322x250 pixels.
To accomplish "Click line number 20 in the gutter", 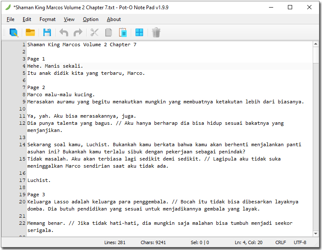I will (22, 202).
